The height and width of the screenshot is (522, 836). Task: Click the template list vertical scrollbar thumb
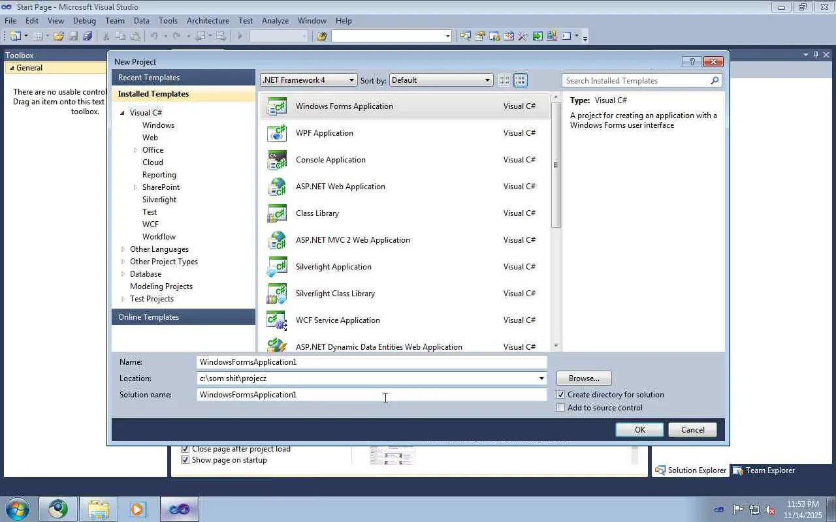556,165
